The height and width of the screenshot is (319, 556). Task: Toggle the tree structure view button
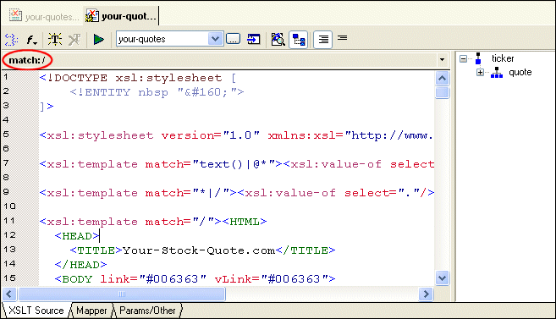click(298, 40)
